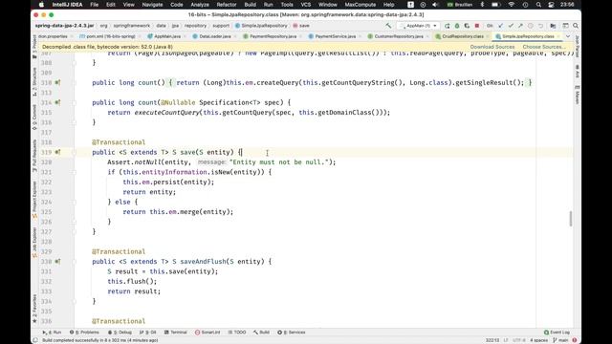Open the Structure side panel
This screenshot has height=344, width=612.
pos(34,81)
